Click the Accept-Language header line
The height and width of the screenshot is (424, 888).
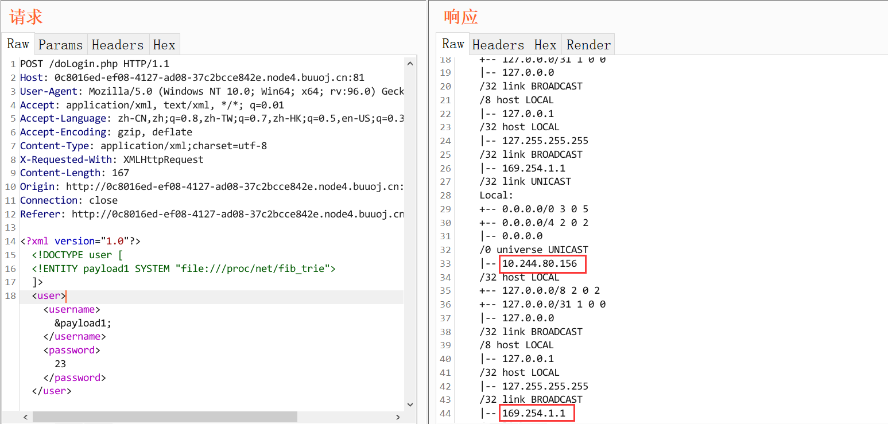click(212, 118)
